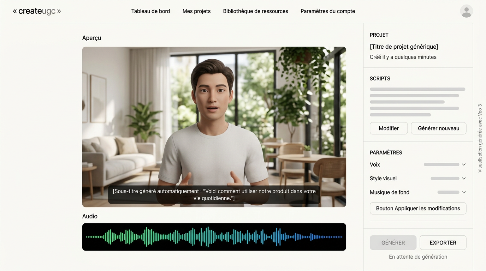Image resolution: width=486 pixels, height=271 pixels.
Task: Click the video preview of the avatar
Action: pos(214,127)
